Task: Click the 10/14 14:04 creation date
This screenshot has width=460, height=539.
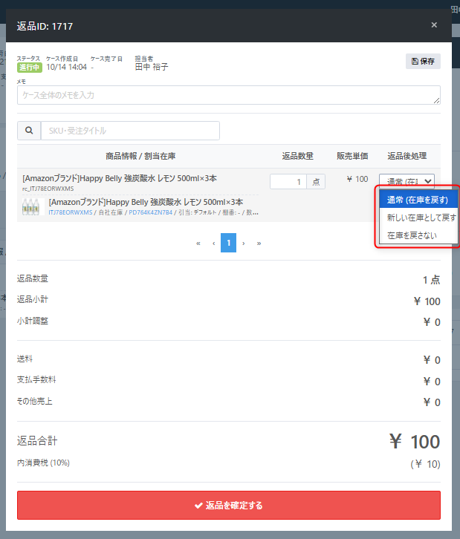Action: tap(66, 67)
